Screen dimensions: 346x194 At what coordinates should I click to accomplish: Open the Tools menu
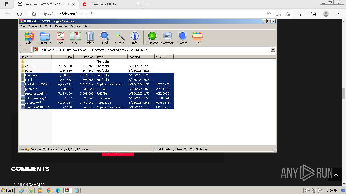point(49,26)
